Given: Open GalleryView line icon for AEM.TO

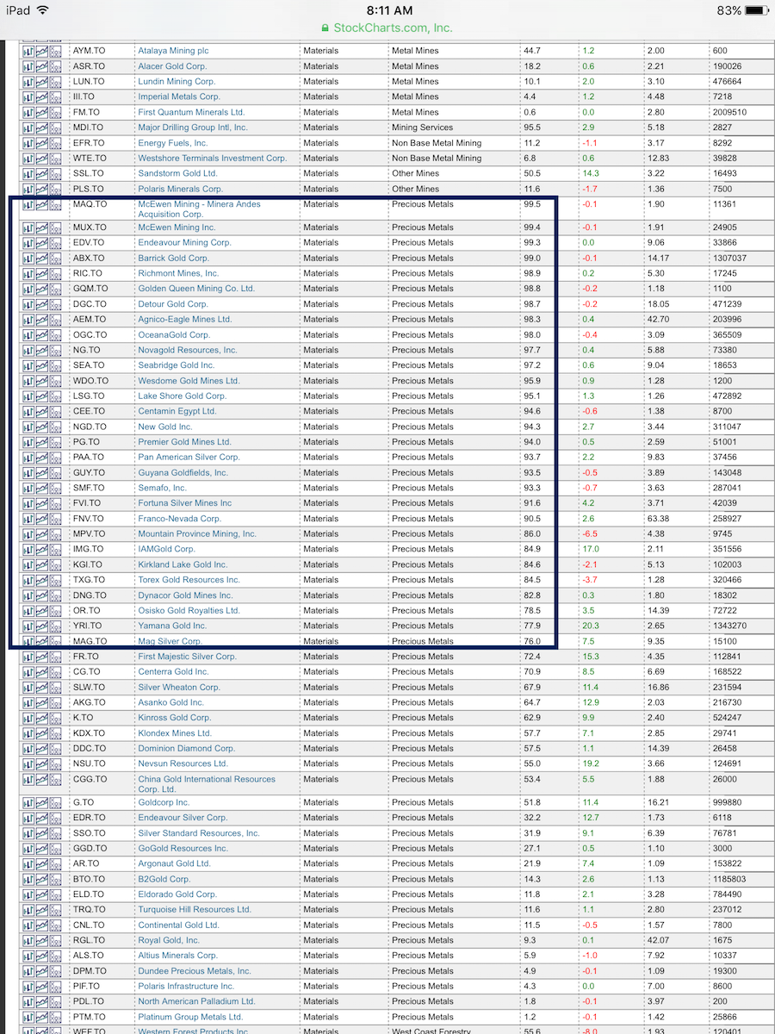Looking at the screenshot, I should click(x=41, y=319).
